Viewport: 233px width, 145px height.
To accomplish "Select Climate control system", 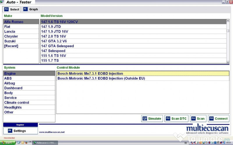I will [x=29, y=103].
